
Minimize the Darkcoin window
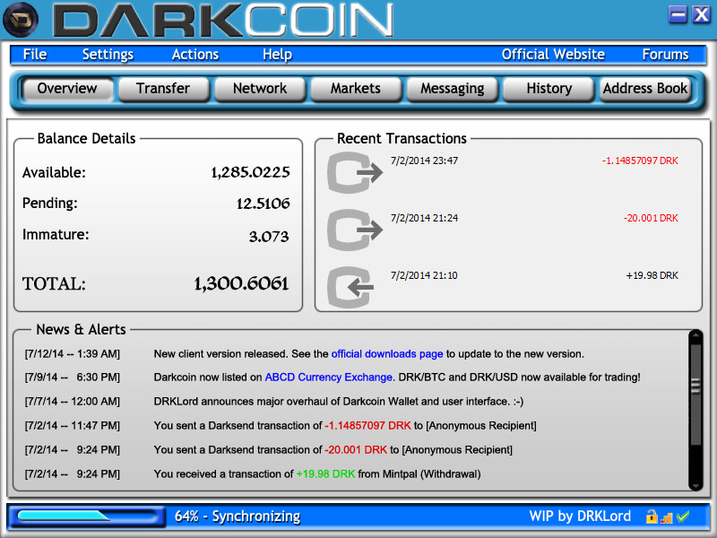point(678,14)
